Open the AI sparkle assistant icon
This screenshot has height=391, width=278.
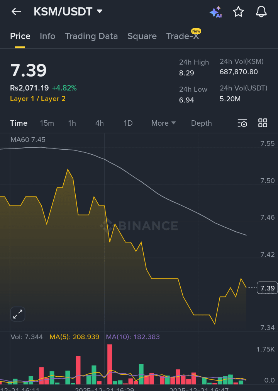click(215, 12)
